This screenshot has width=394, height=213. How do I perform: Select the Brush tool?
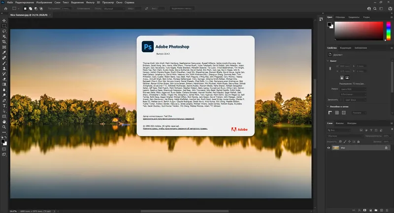[x=4, y=63]
